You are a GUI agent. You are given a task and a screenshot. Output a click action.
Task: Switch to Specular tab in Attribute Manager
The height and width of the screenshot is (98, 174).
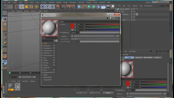click(x=138, y=57)
